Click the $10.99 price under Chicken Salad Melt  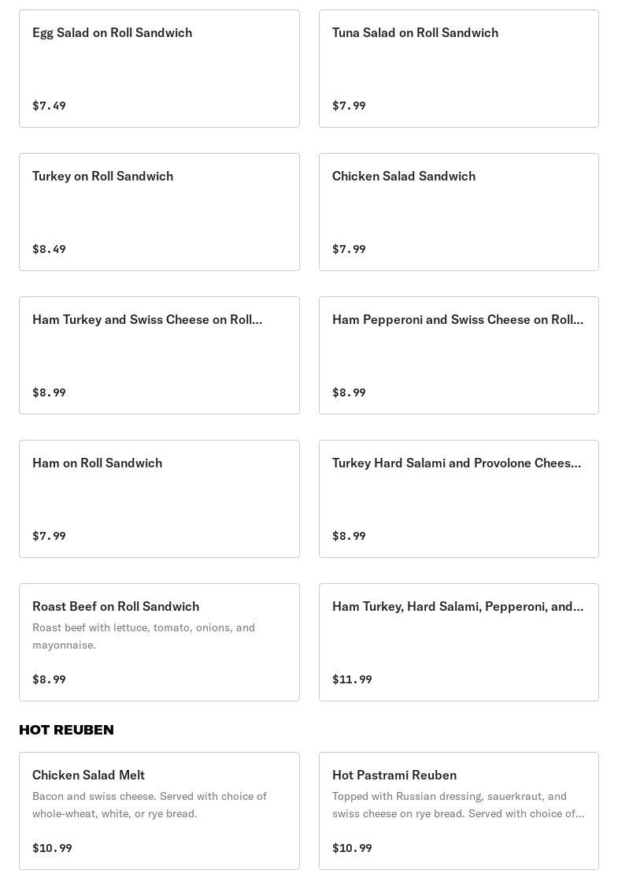[52, 848]
